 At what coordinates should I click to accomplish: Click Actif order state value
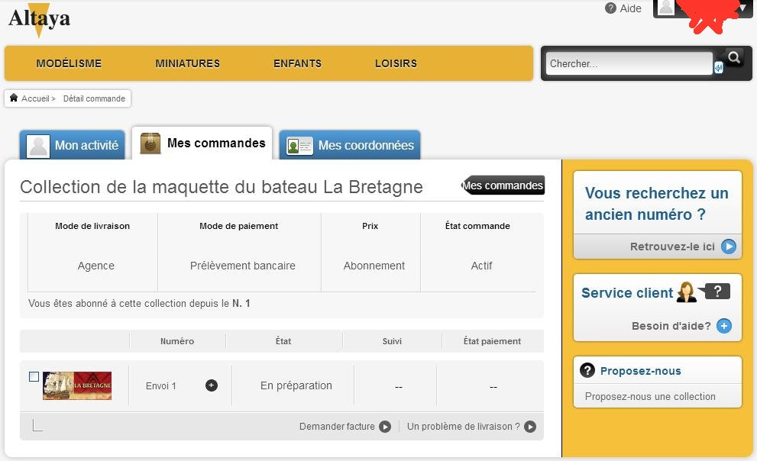481,266
